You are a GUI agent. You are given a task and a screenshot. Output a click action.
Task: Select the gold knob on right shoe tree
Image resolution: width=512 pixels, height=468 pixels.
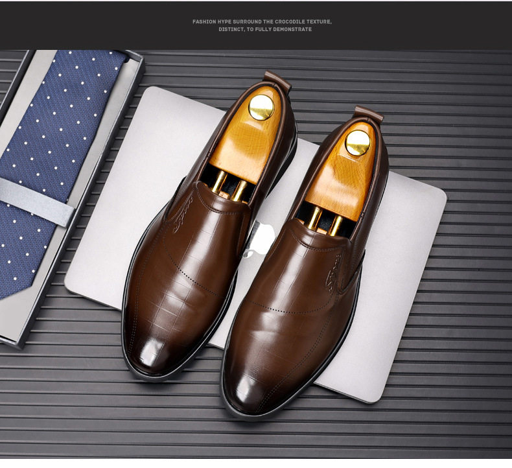pyautogui.click(x=358, y=143)
